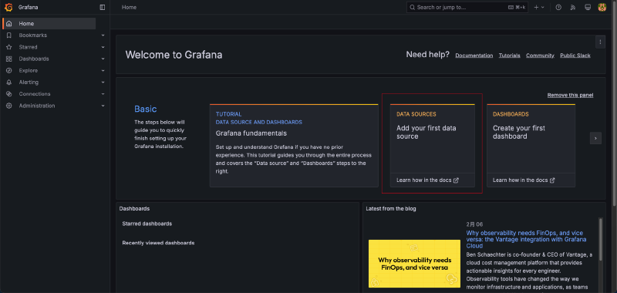Open the welcome panel three-dot menu

[600, 42]
